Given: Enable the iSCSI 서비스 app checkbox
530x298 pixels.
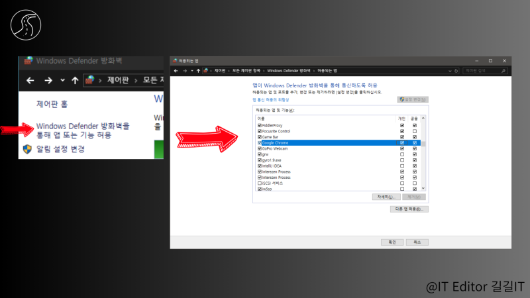Looking at the screenshot, I should pos(260,183).
